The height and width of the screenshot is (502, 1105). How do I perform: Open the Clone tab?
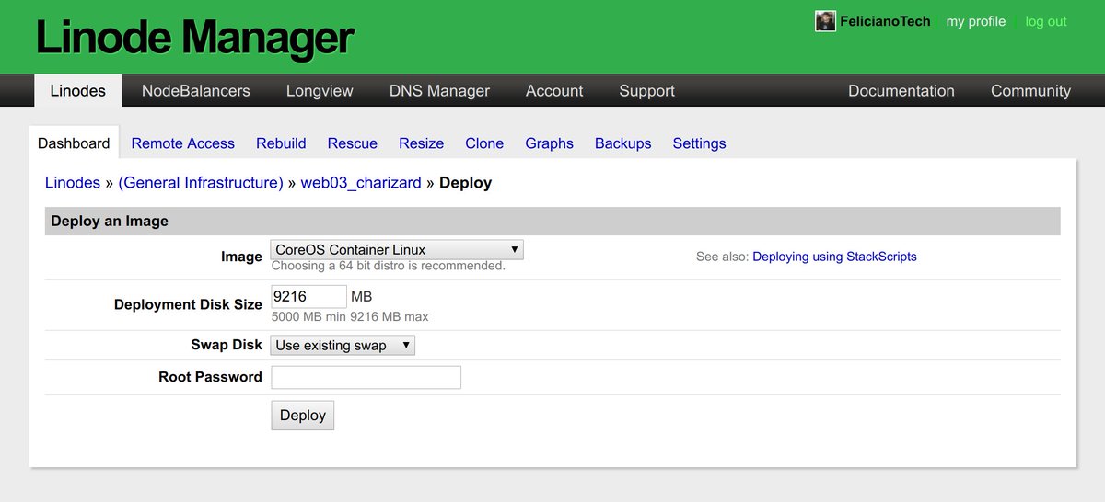point(484,143)
